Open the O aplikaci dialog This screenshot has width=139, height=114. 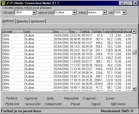91,98
